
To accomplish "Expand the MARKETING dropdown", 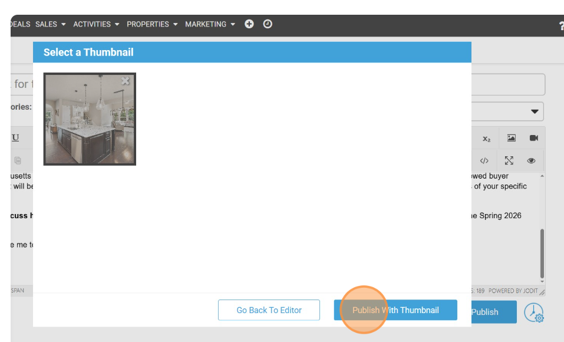I will tap(210, 24).
